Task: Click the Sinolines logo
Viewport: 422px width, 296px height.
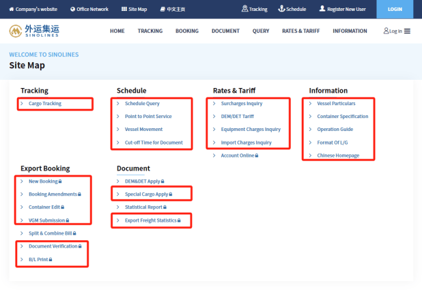Action: point(34,31)
